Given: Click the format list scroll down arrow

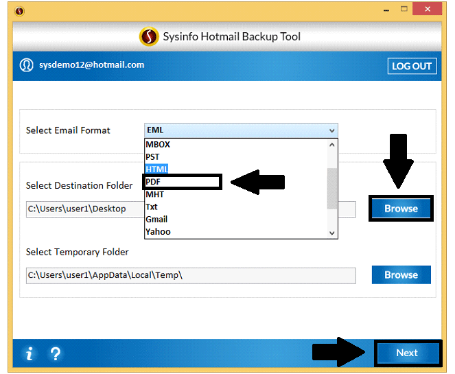Looking at the screenshot, I should [332, 233].
